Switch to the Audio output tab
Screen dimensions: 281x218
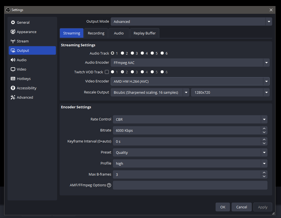tap(119, 33)
